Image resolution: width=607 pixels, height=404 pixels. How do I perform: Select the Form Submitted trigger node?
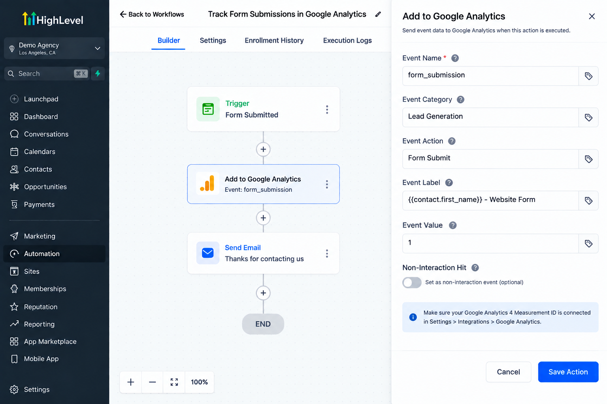tap(263, 109)
